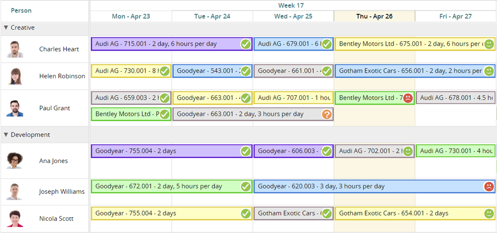
Task: Open Nicola Scott's name
Action: 56,219
